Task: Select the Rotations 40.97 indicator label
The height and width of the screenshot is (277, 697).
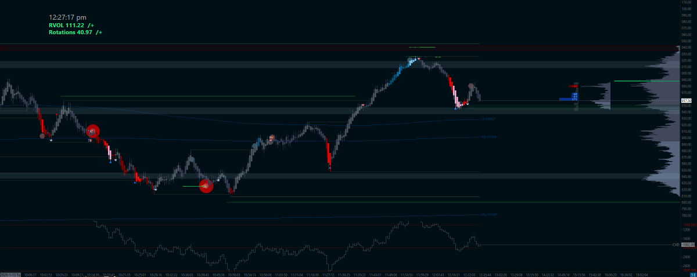Action: coord(76,32)
